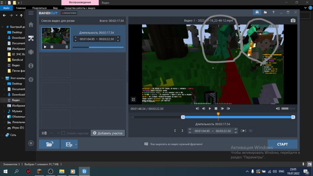Image resolution: width=313 pixels, height=176 pixels.
Task: Set segment end bracket marker
Action: click(182, 131)
